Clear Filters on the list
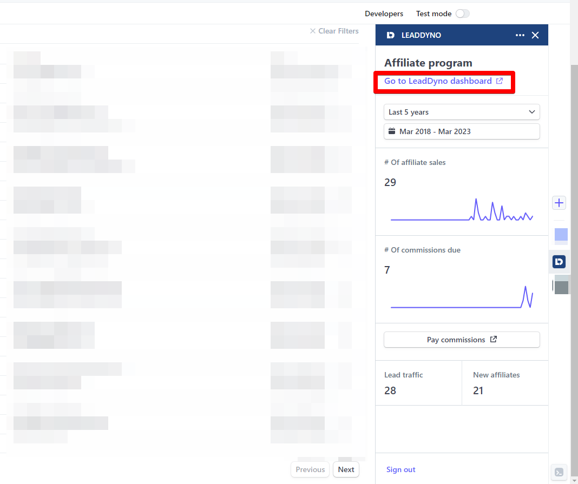Image resolution: width=578 pixels, height=484 pixels. (x=334, y=31)
